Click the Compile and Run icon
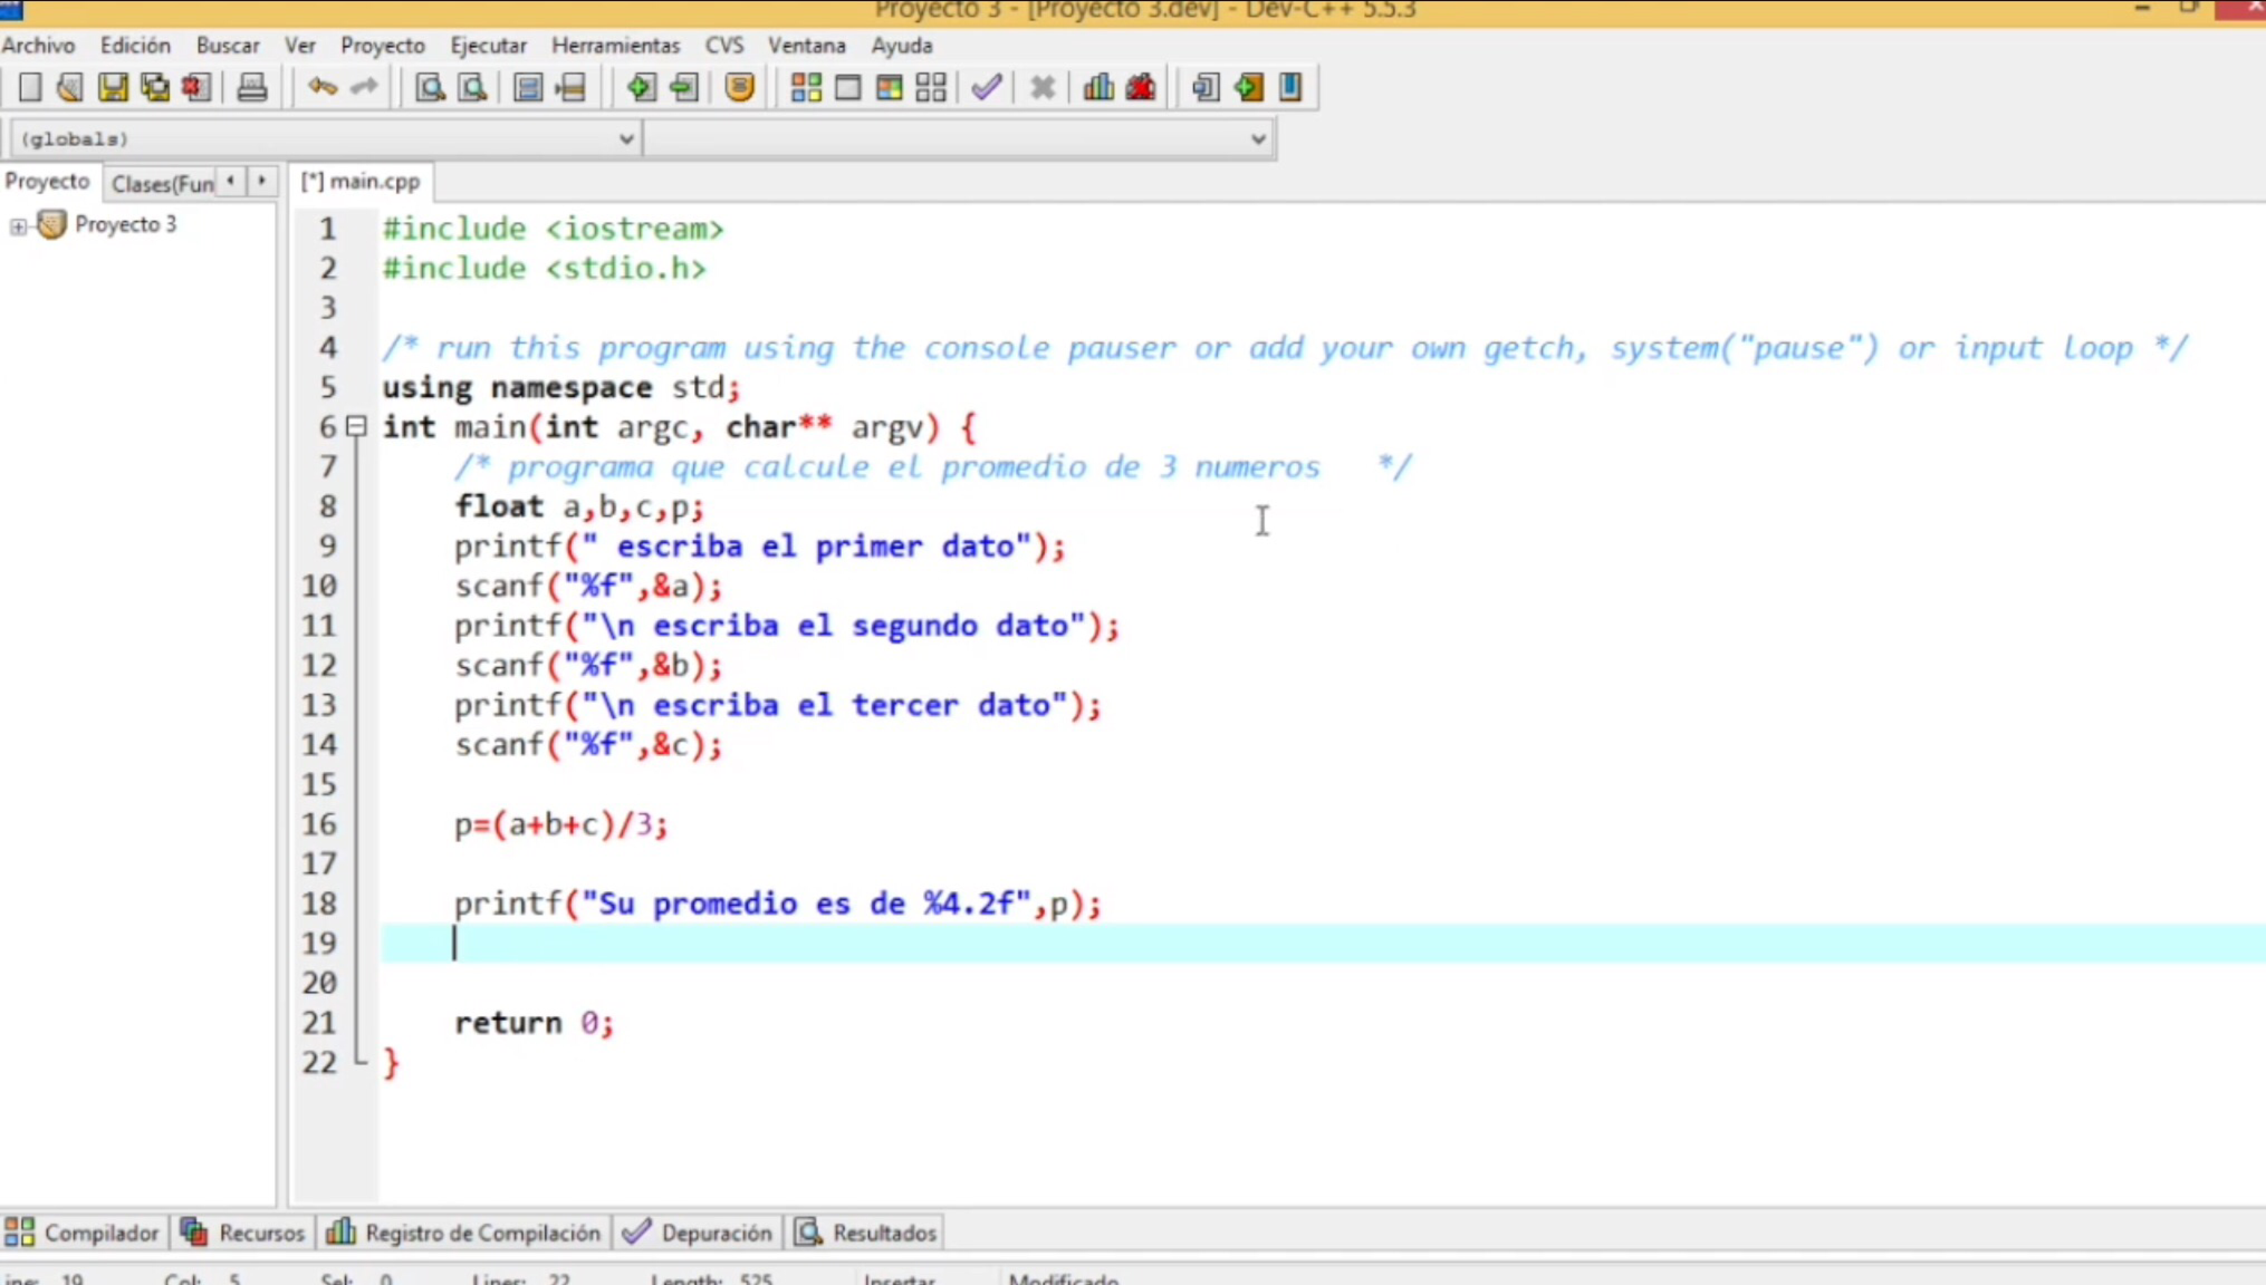2266x1285 pixels. coord(889,88)
